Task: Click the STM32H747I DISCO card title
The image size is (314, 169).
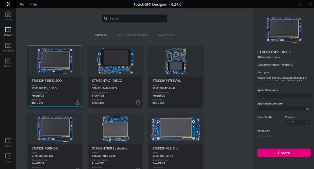Action: (107, 81)
